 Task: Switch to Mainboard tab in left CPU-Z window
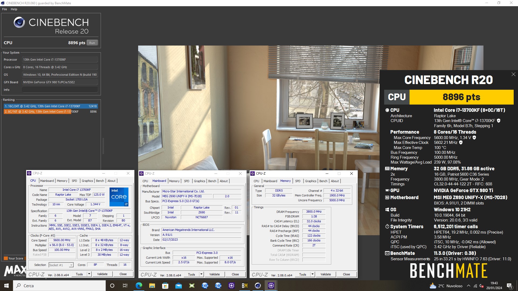coord(47,181)
